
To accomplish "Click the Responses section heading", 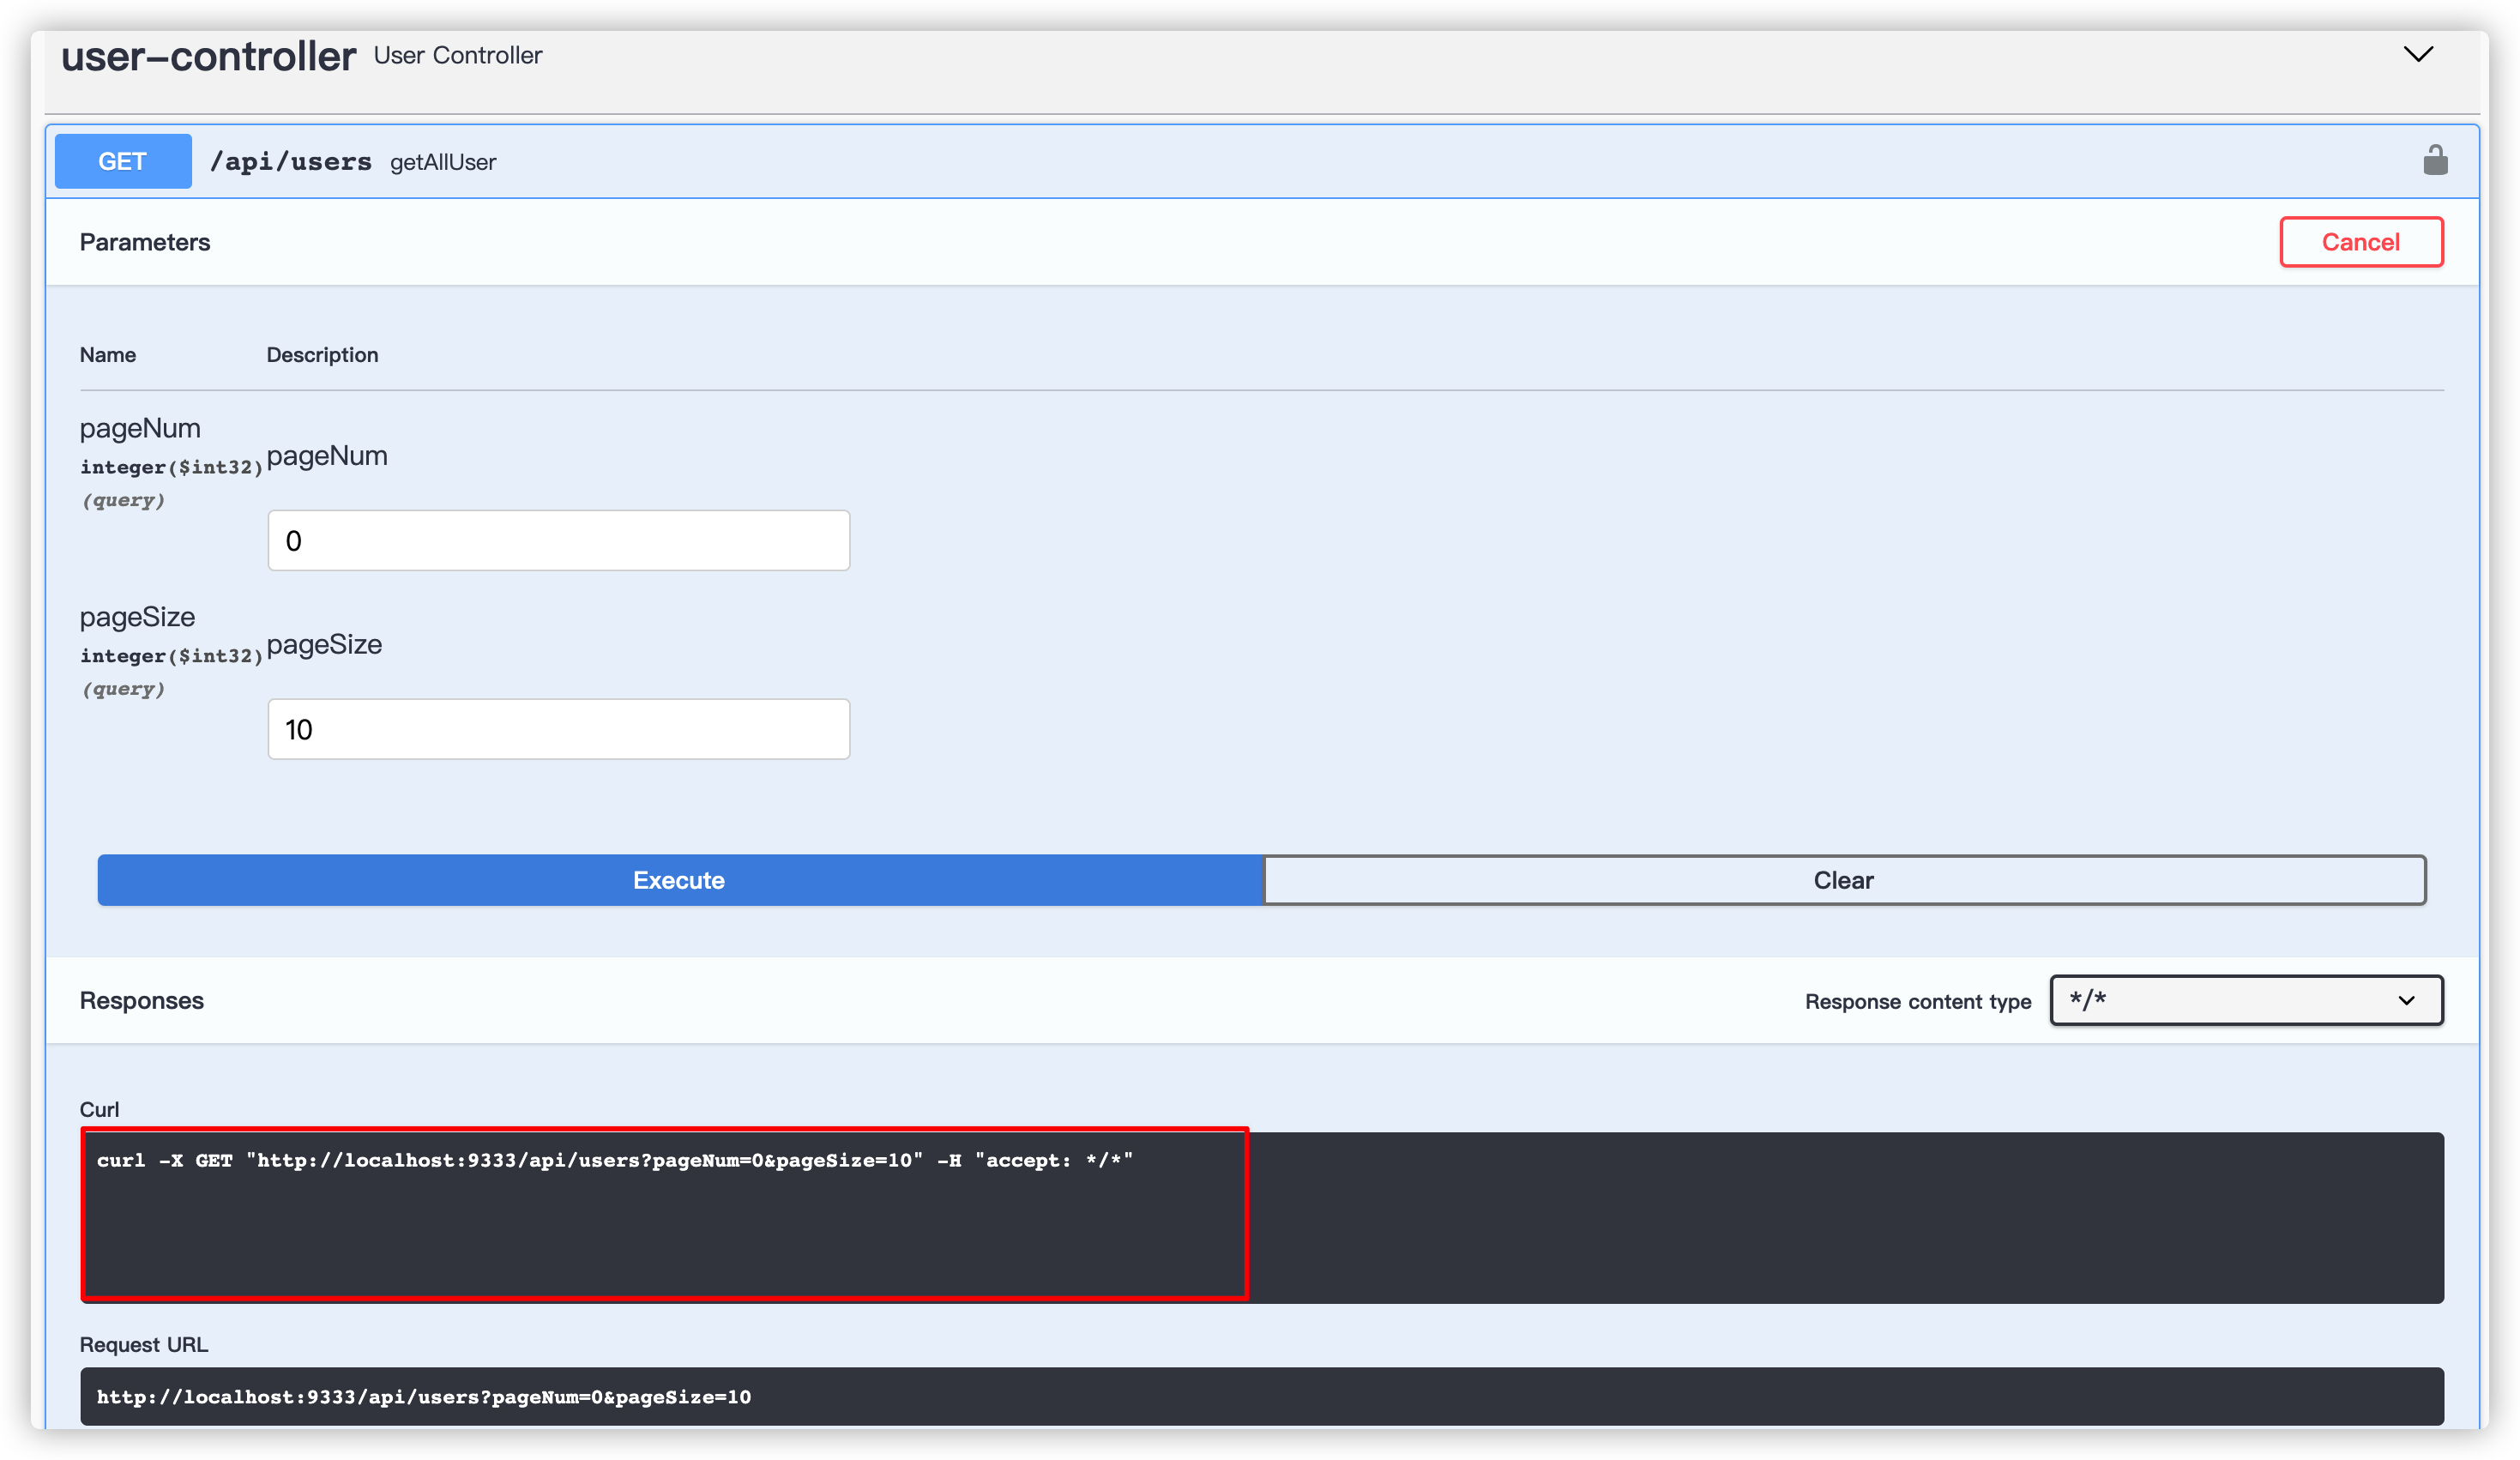I will (141, 1000).
